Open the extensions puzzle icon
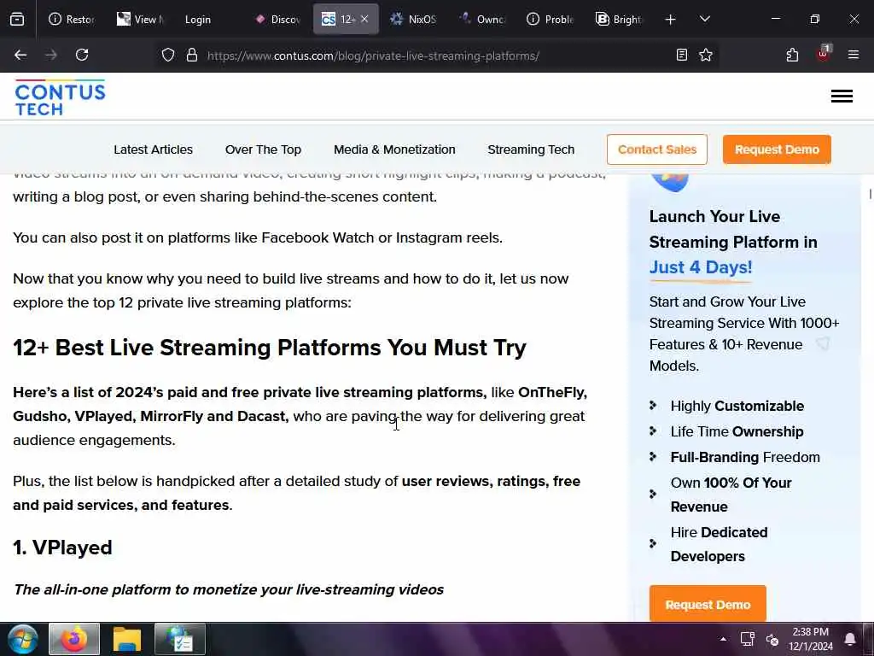 point(792,56)
